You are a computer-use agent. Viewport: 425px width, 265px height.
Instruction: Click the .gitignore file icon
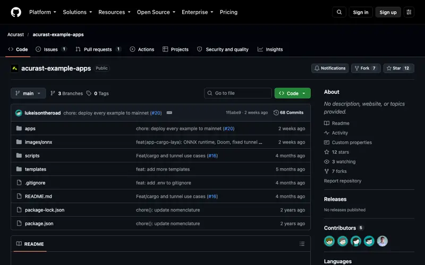point(19,182)
